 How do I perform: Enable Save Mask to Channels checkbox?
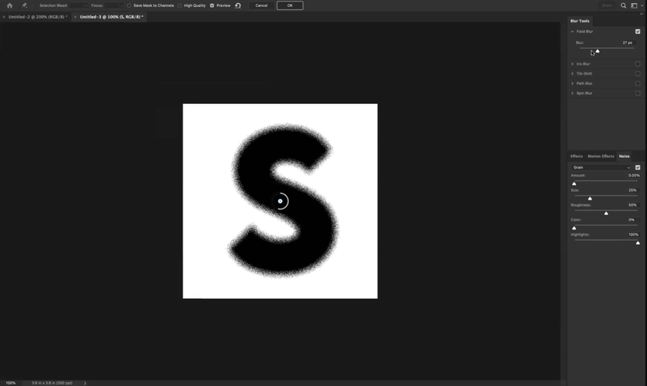point(129,5)
